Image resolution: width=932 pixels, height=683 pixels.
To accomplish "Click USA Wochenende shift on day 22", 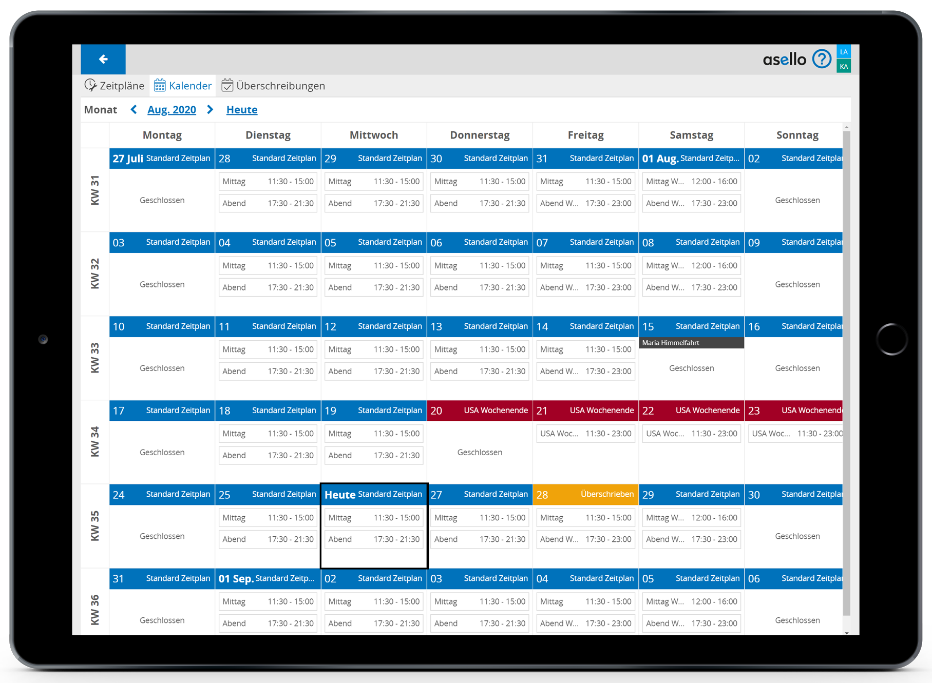I will pyautogui.click(x=691, y=434).
